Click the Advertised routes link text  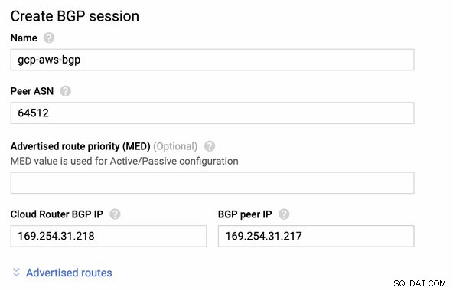[69, 273]
